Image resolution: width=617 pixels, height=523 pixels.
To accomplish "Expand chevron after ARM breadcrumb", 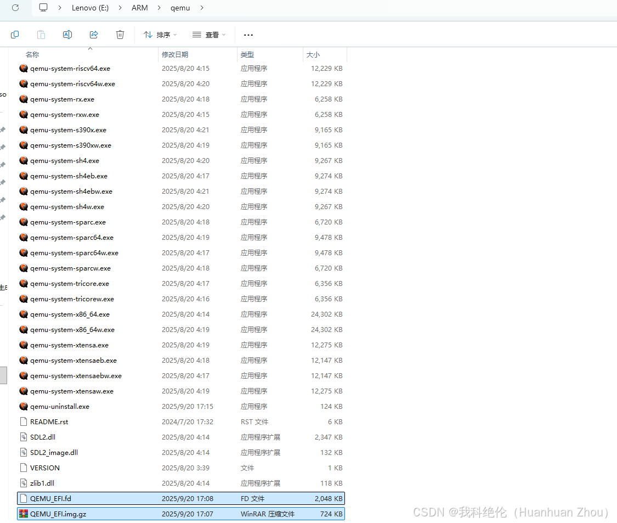I will tap(159, 8).
